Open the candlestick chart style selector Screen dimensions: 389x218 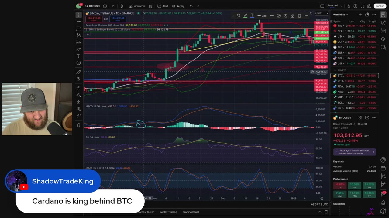coord(122,6)
